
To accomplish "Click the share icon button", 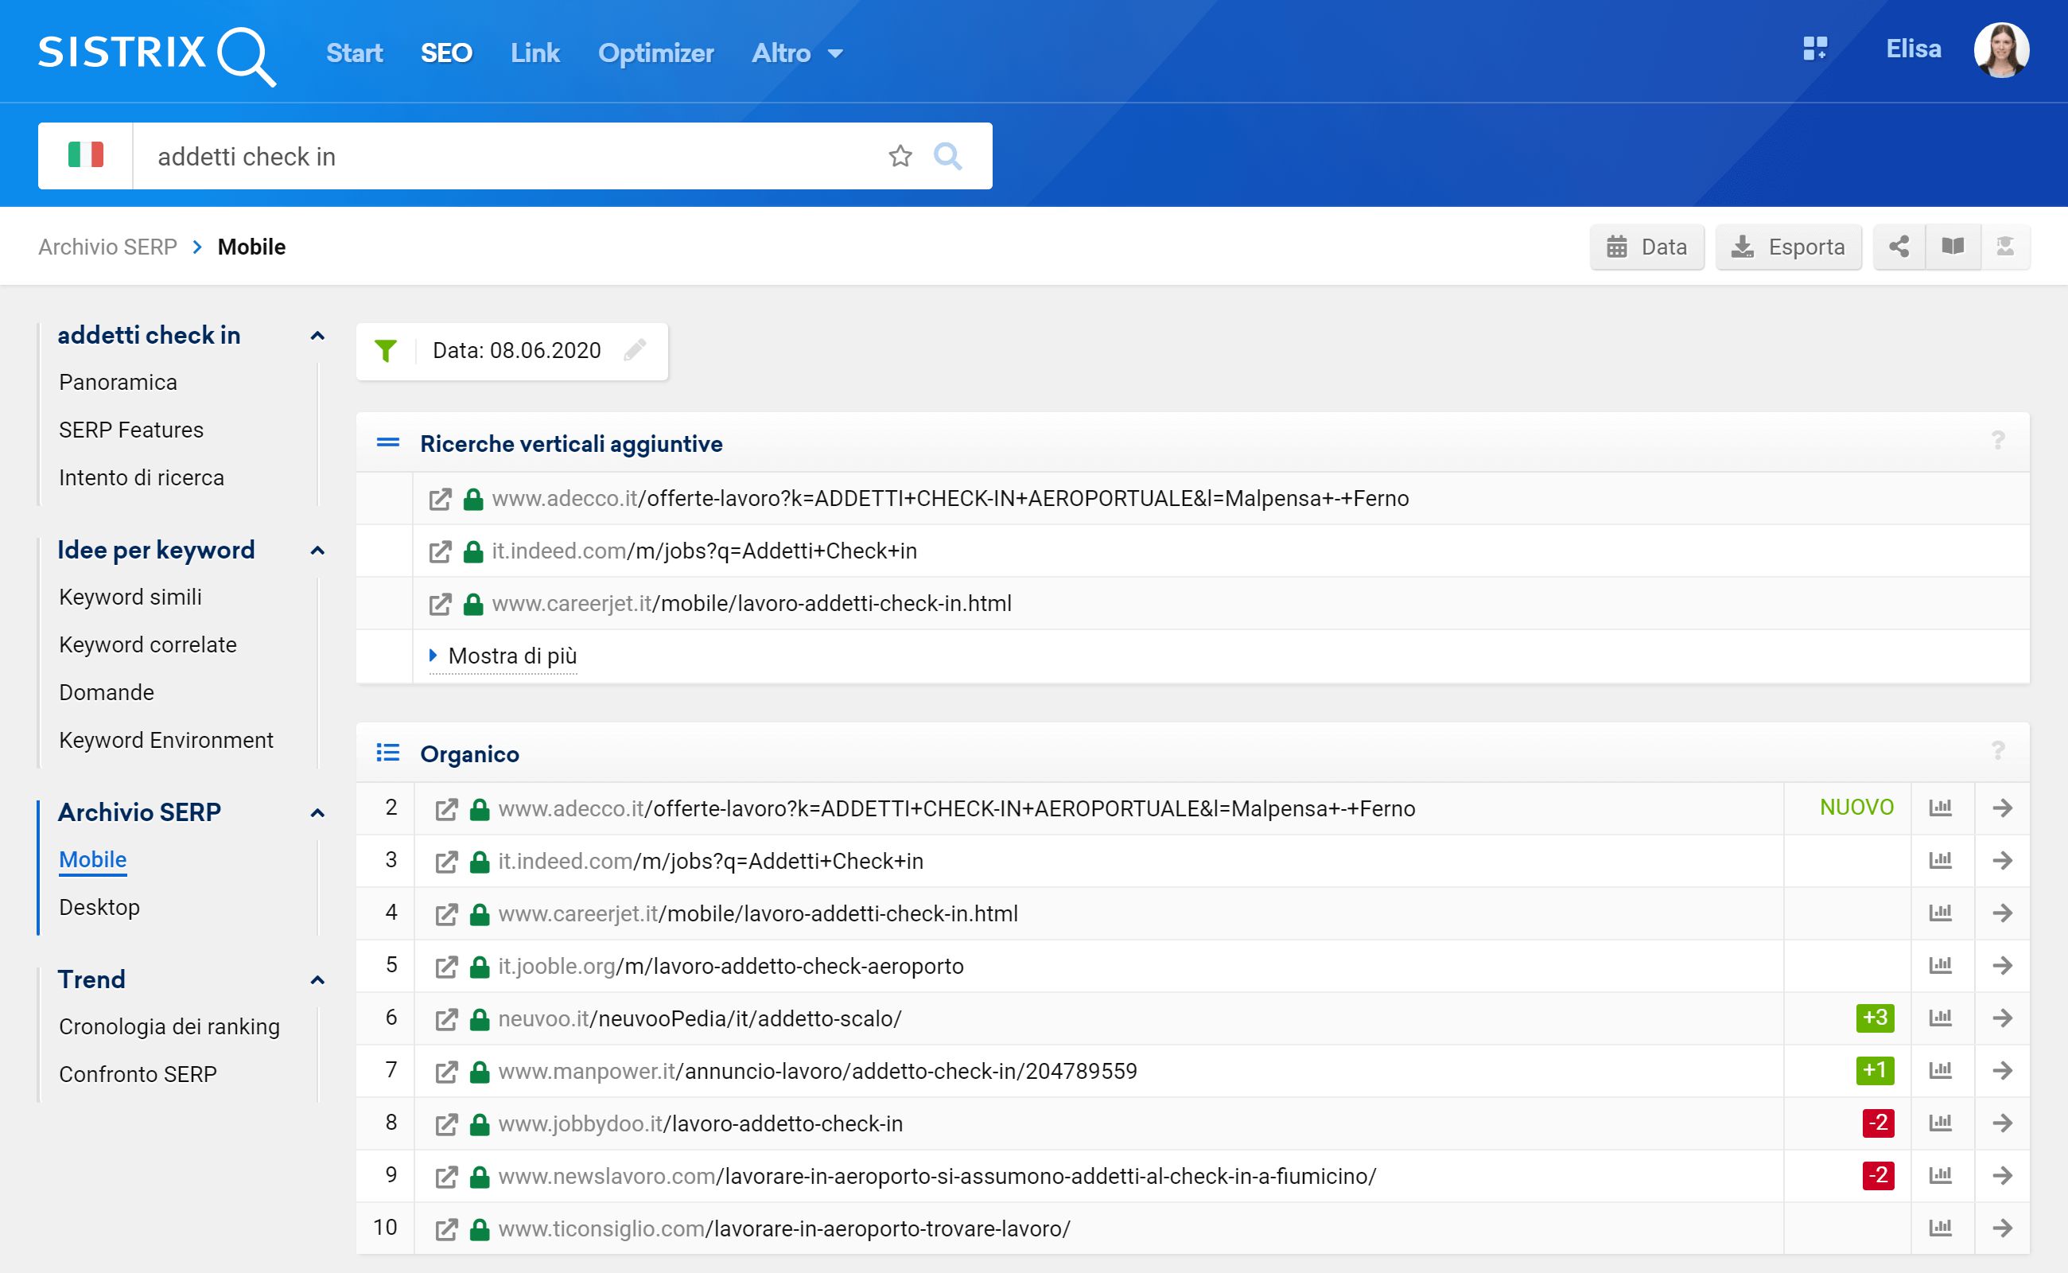I will point(1899,247).
